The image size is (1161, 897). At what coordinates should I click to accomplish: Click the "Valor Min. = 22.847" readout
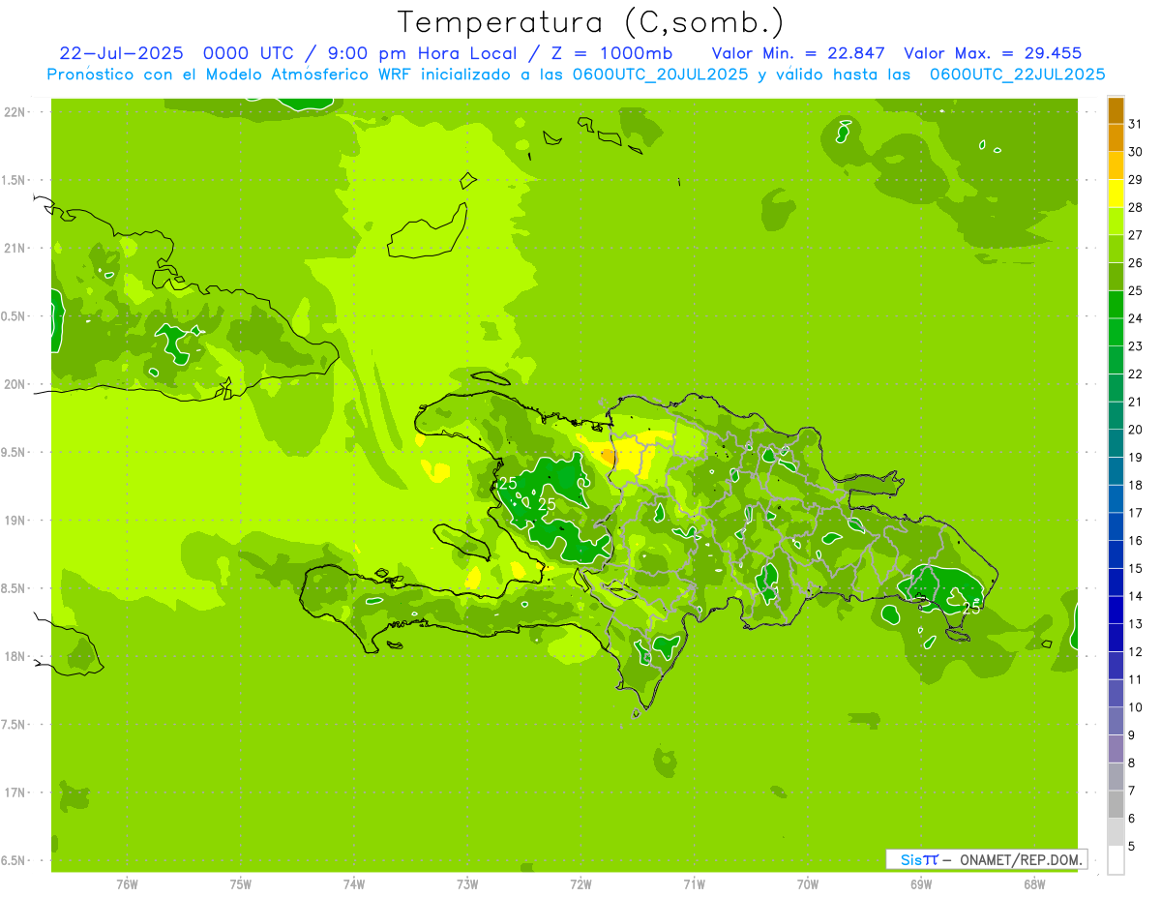[798, 53]
